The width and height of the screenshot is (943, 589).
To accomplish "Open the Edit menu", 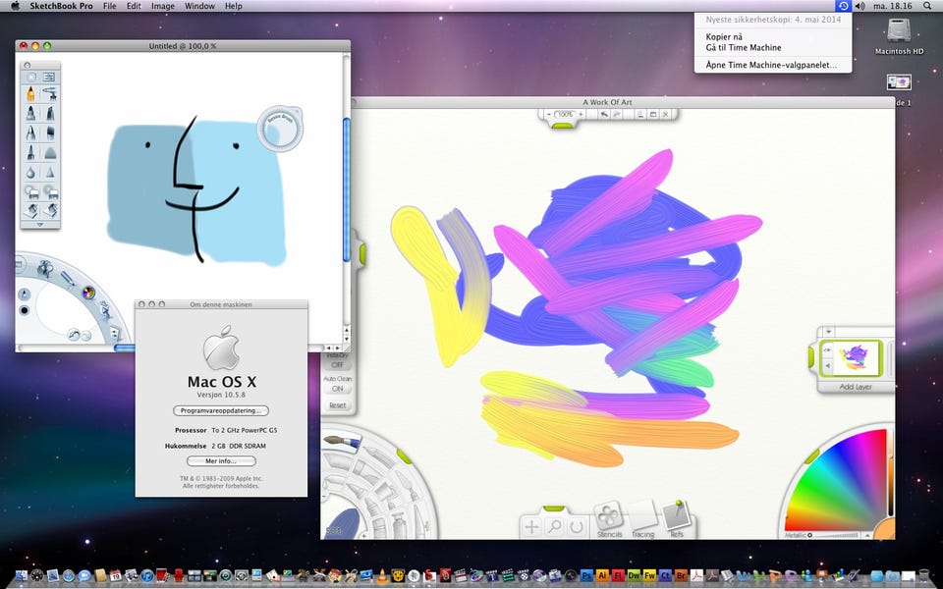I will (x=134, y=6).
